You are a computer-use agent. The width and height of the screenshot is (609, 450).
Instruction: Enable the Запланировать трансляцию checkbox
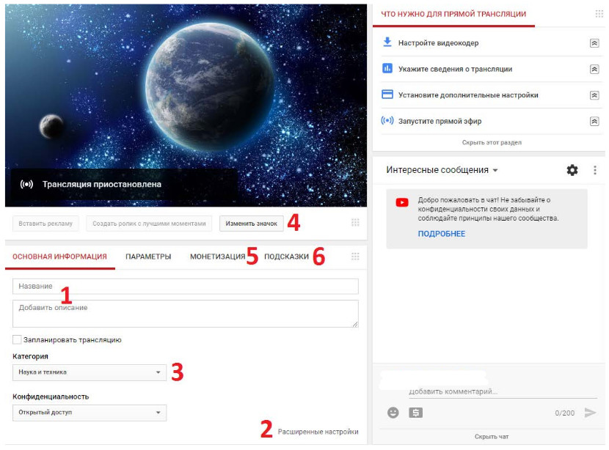click(x=17, y=340)
